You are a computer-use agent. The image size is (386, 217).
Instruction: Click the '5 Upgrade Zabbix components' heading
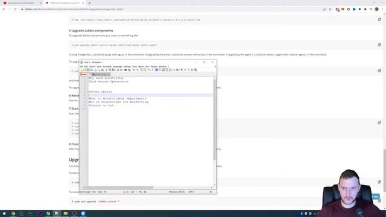click(x=91, y=31)
